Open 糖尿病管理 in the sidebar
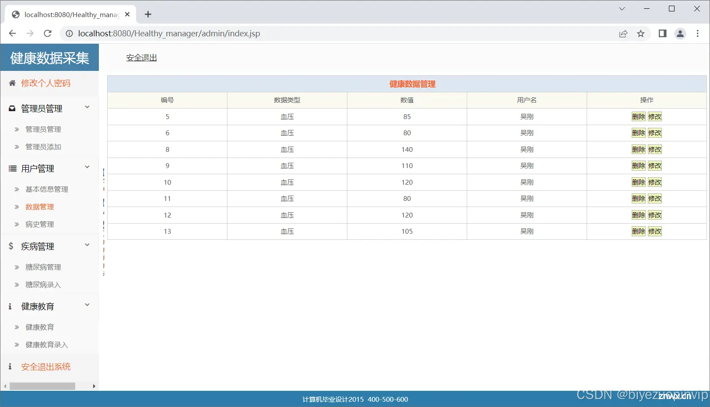 pyautogui.click(x=43, y=267)
